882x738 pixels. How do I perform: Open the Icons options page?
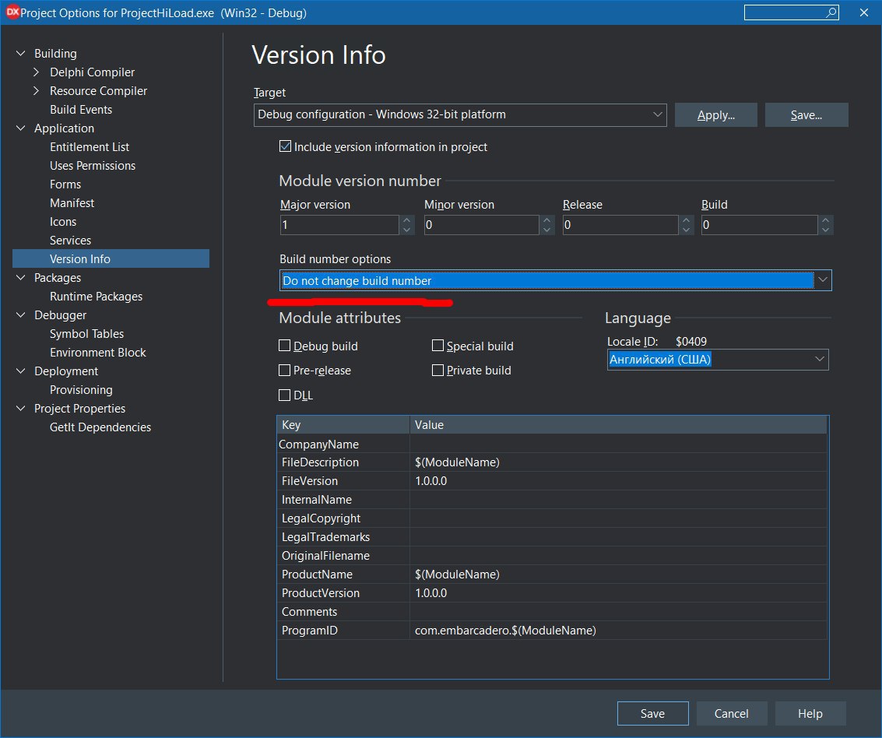(x=63, y=222)
